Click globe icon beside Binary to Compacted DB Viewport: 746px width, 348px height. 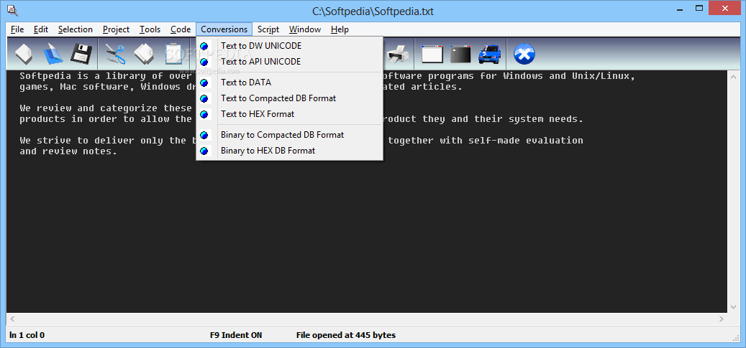(x=204, y=136)
